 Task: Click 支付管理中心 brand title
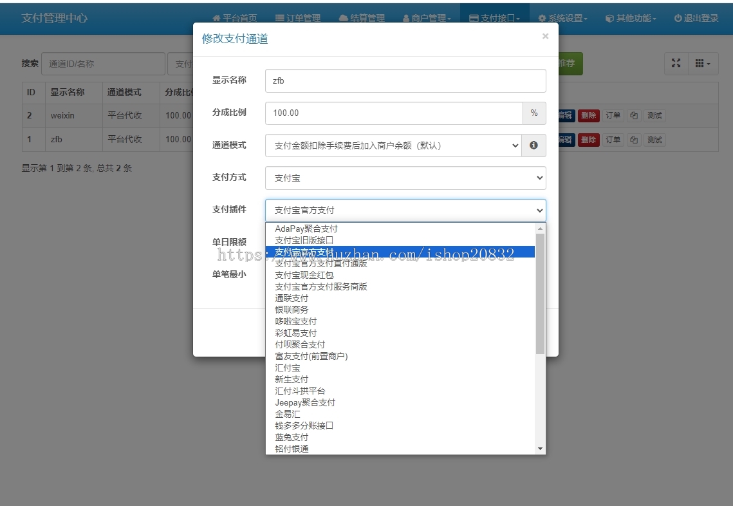pos(54,18)
